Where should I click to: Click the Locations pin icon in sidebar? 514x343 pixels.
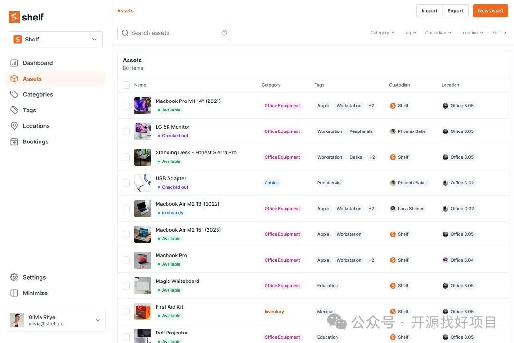(x=14, y=126)
